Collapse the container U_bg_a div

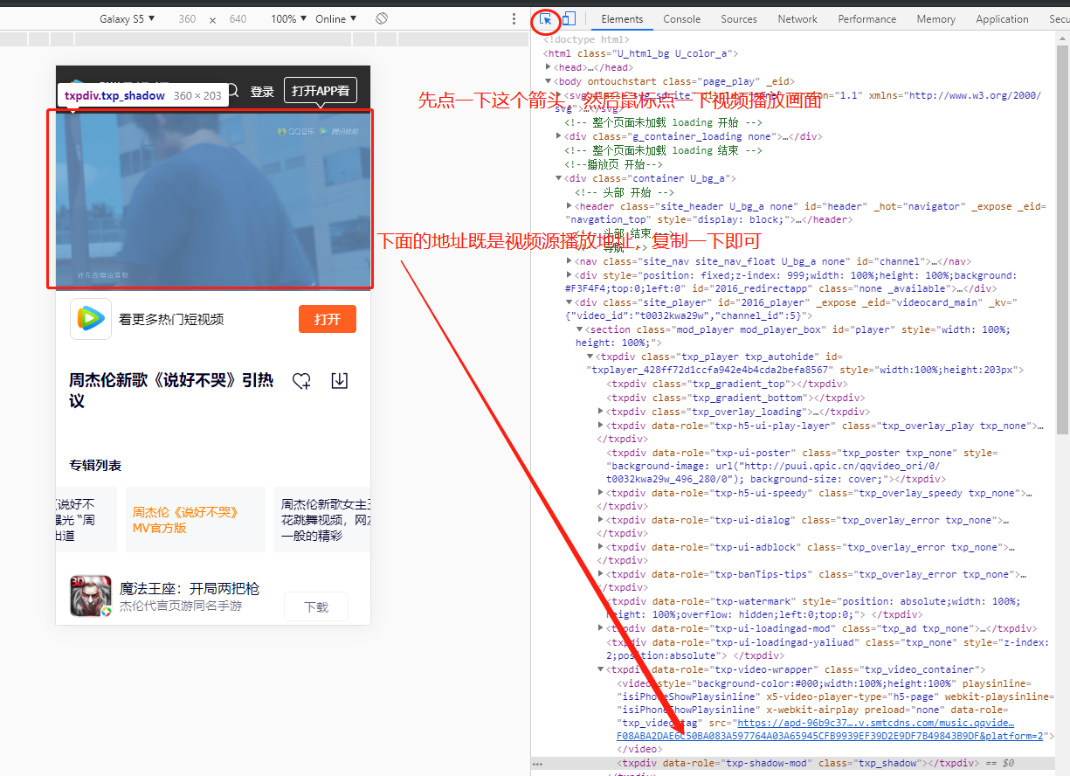[x=559, y=178]
